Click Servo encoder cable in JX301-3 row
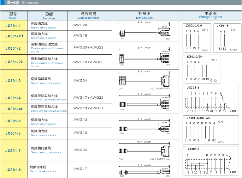This screenshot has height=178, width=242. point(46,83)
